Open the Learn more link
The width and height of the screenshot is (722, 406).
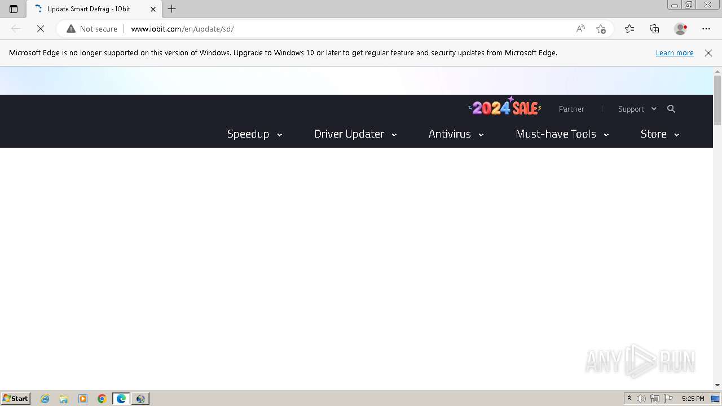[675, 52]
